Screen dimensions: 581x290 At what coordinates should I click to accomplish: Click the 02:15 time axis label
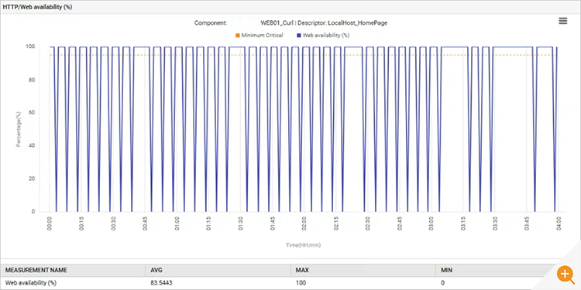pyautogui.click(x=336, y=223)
